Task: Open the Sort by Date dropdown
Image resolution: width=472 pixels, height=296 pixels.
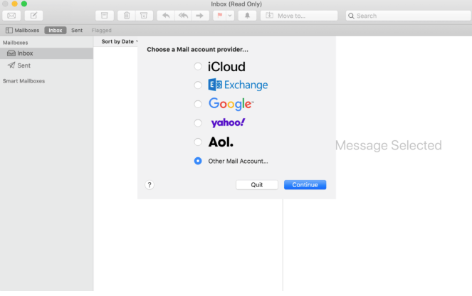Action: click(x=120, y=41)
